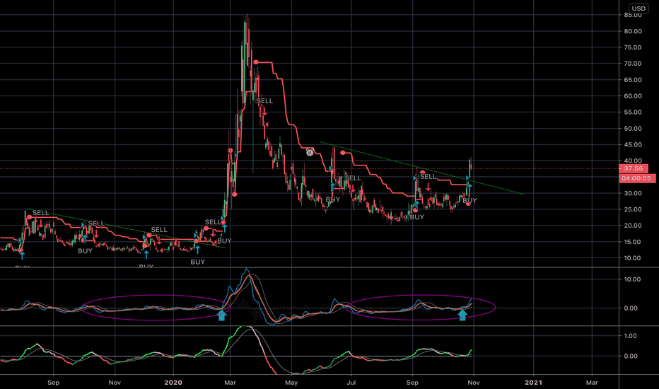Click the BUY label near the June 2020 spike
Viewport: 659px width, 389px height.
pos(332,199)
